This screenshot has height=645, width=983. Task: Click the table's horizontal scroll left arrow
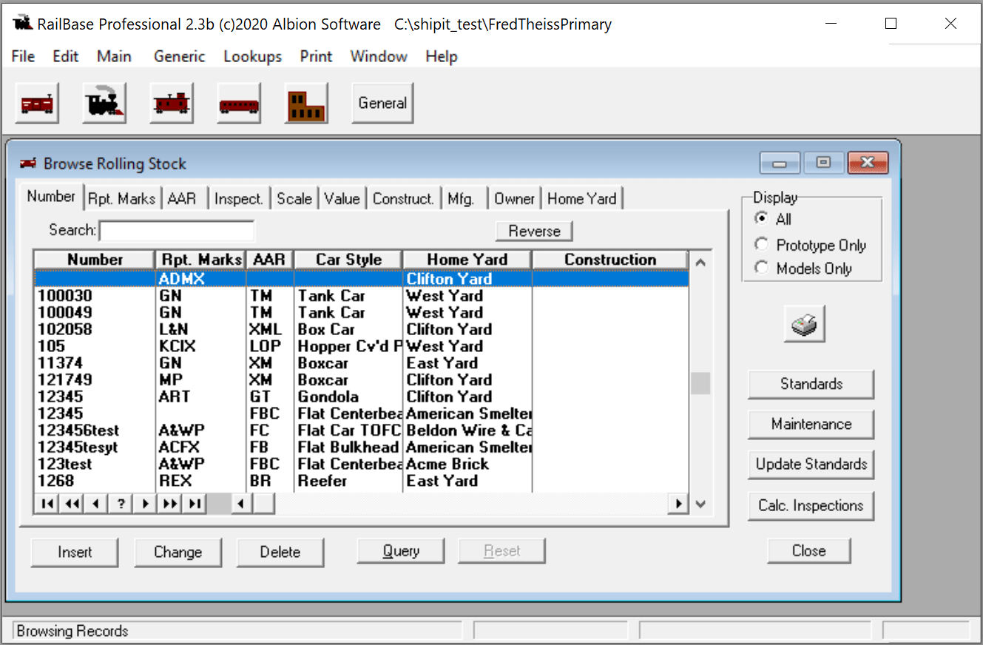[240, 504]
